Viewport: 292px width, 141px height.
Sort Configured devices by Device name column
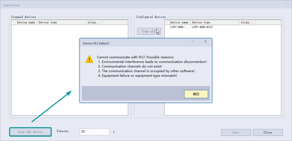tap(179, 23)
